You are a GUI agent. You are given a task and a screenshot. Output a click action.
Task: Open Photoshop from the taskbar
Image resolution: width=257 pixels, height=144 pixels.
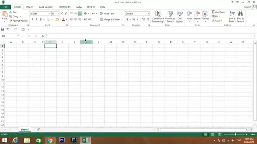coord(62,140)
